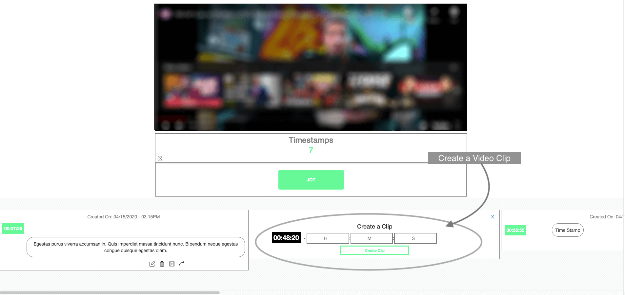Image resolution: width=625 pixels, height=295 pixels.
Task: Select the Egestas purus note text box
Action: [136, 247]
